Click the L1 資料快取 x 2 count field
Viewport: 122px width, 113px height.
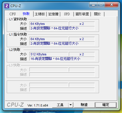82,24
